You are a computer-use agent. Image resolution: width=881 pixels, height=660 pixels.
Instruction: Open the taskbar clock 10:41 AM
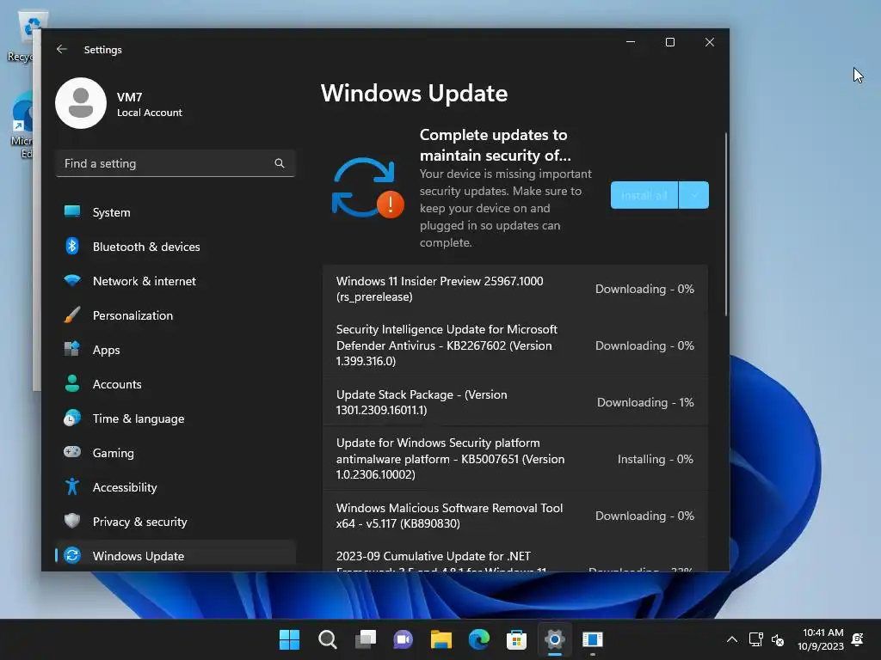point(821,639)
